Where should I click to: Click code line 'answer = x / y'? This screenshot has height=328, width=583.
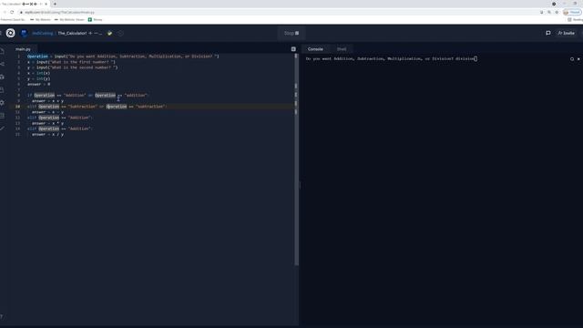(x=47, y=135)
